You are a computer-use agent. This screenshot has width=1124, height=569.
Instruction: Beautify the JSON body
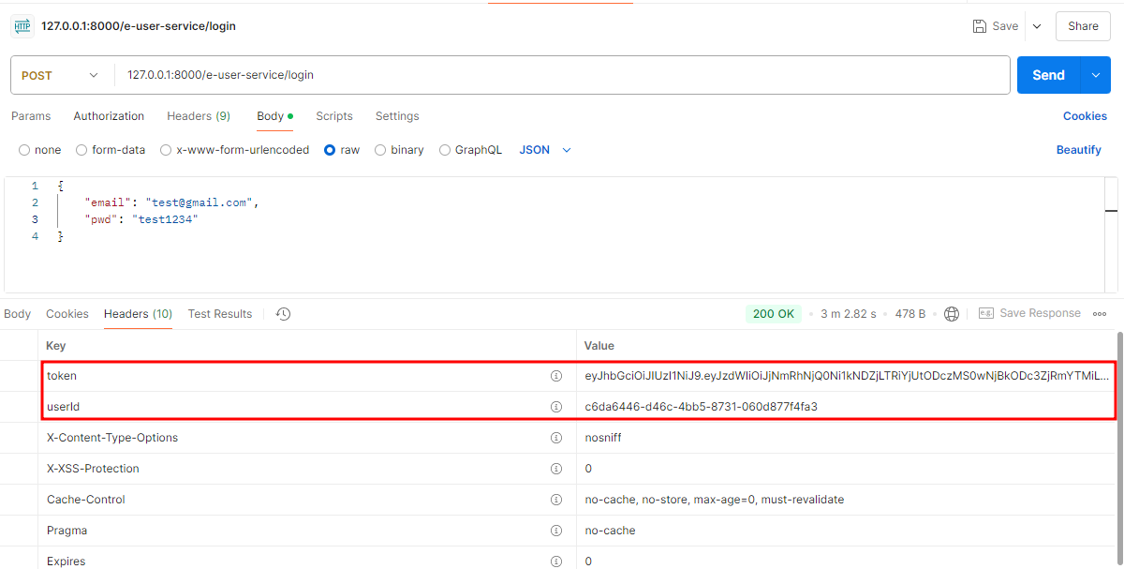point(1079,150)
